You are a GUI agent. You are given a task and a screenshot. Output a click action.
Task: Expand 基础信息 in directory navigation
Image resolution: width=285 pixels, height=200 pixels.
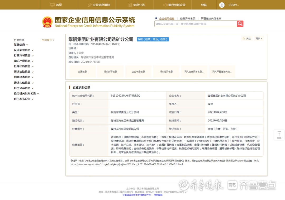pos(21,45)
